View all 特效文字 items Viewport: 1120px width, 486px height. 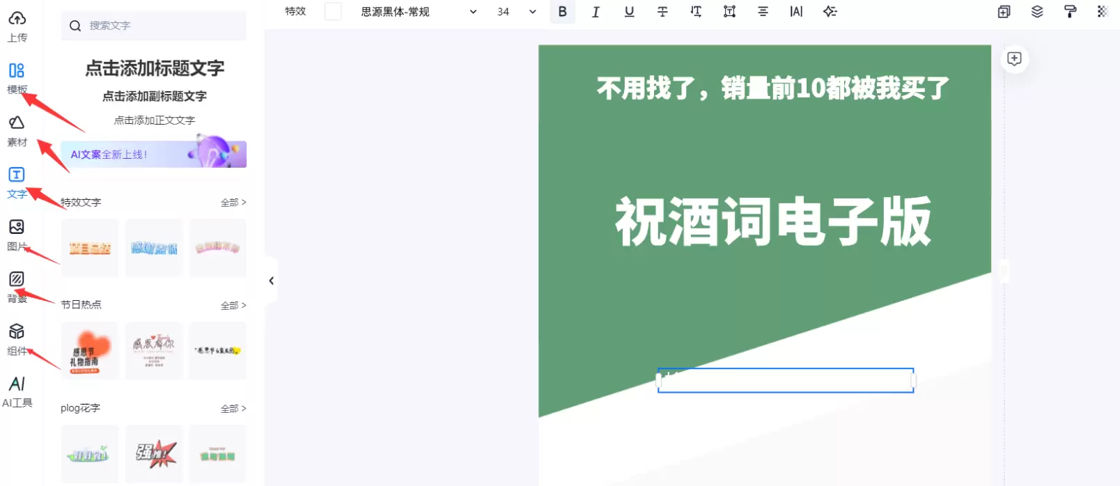point(233,203)
